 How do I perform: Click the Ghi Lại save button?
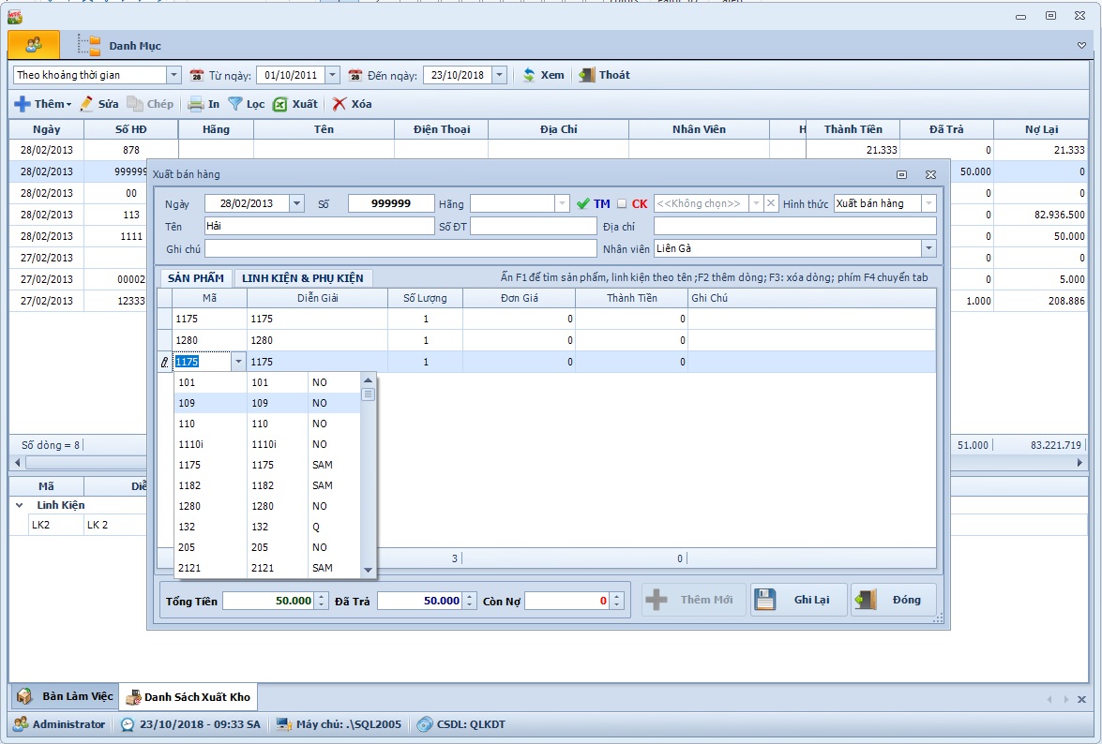tap(799, 600)
